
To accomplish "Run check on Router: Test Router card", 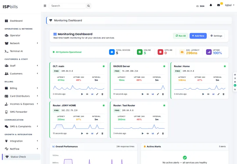I will (x=143, y=133).
